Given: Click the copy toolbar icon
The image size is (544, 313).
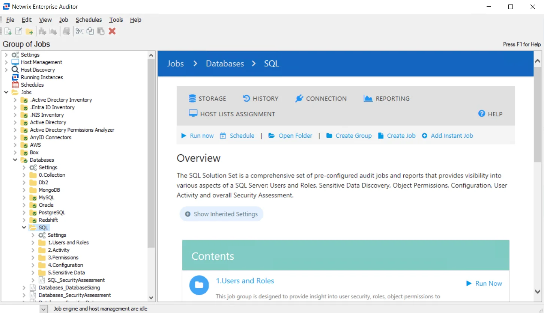Looking at the screenshot, I should (90, 31).
